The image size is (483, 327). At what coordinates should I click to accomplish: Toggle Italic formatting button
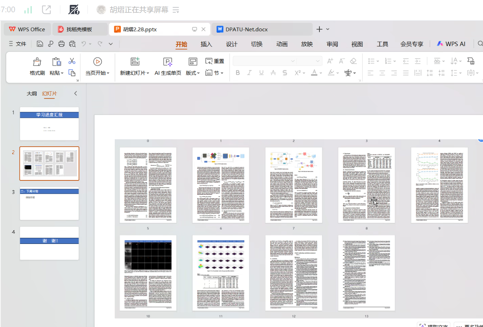[249, 73]
